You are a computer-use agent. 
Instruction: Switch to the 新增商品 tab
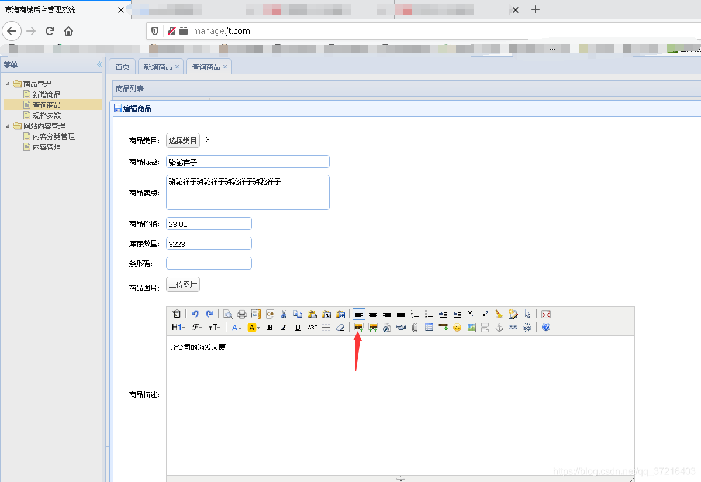click(158, 67)
